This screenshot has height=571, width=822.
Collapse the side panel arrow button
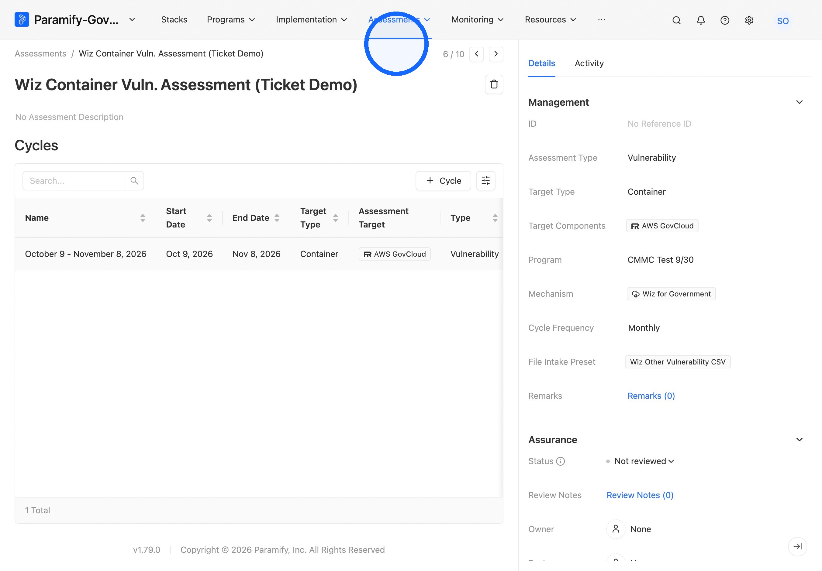coord(797,546)
